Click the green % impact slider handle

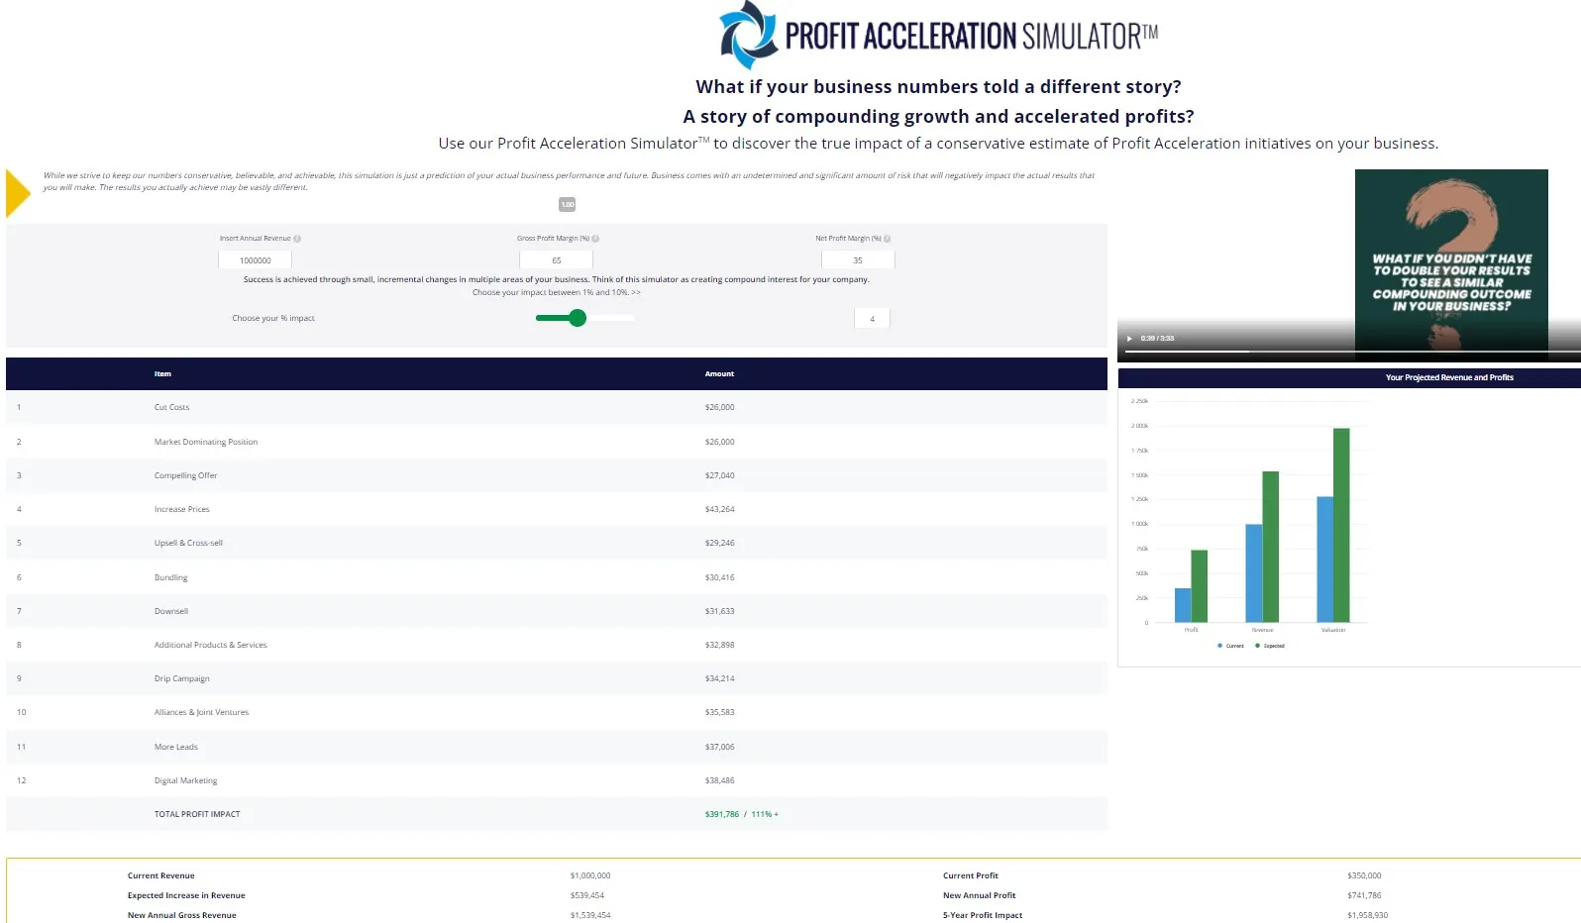click(578, 318)
